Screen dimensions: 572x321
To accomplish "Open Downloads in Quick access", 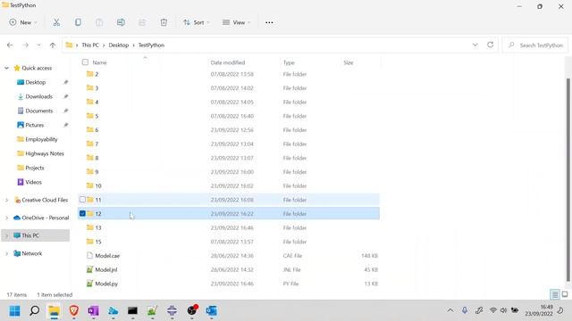I will coord(39,96).
